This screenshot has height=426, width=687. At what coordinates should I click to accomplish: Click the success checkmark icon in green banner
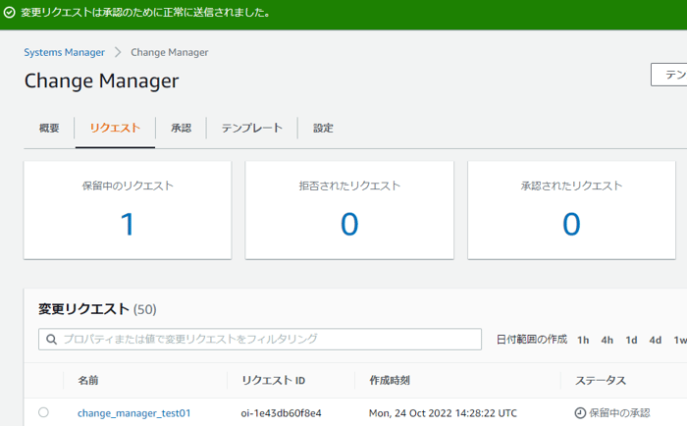9,13
